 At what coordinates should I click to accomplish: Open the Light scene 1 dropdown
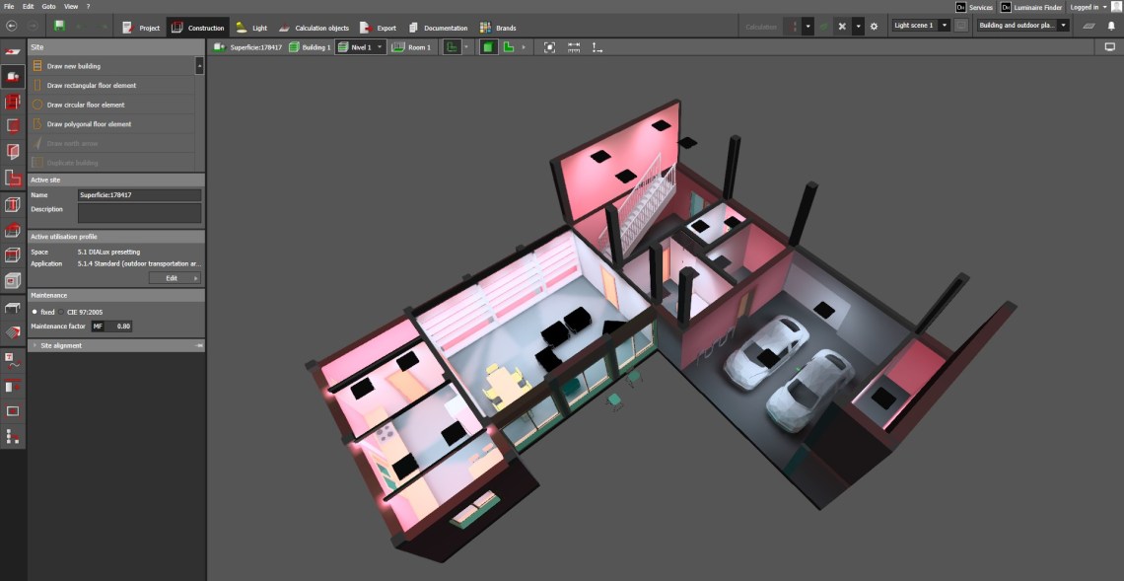(x=921, y=26)
